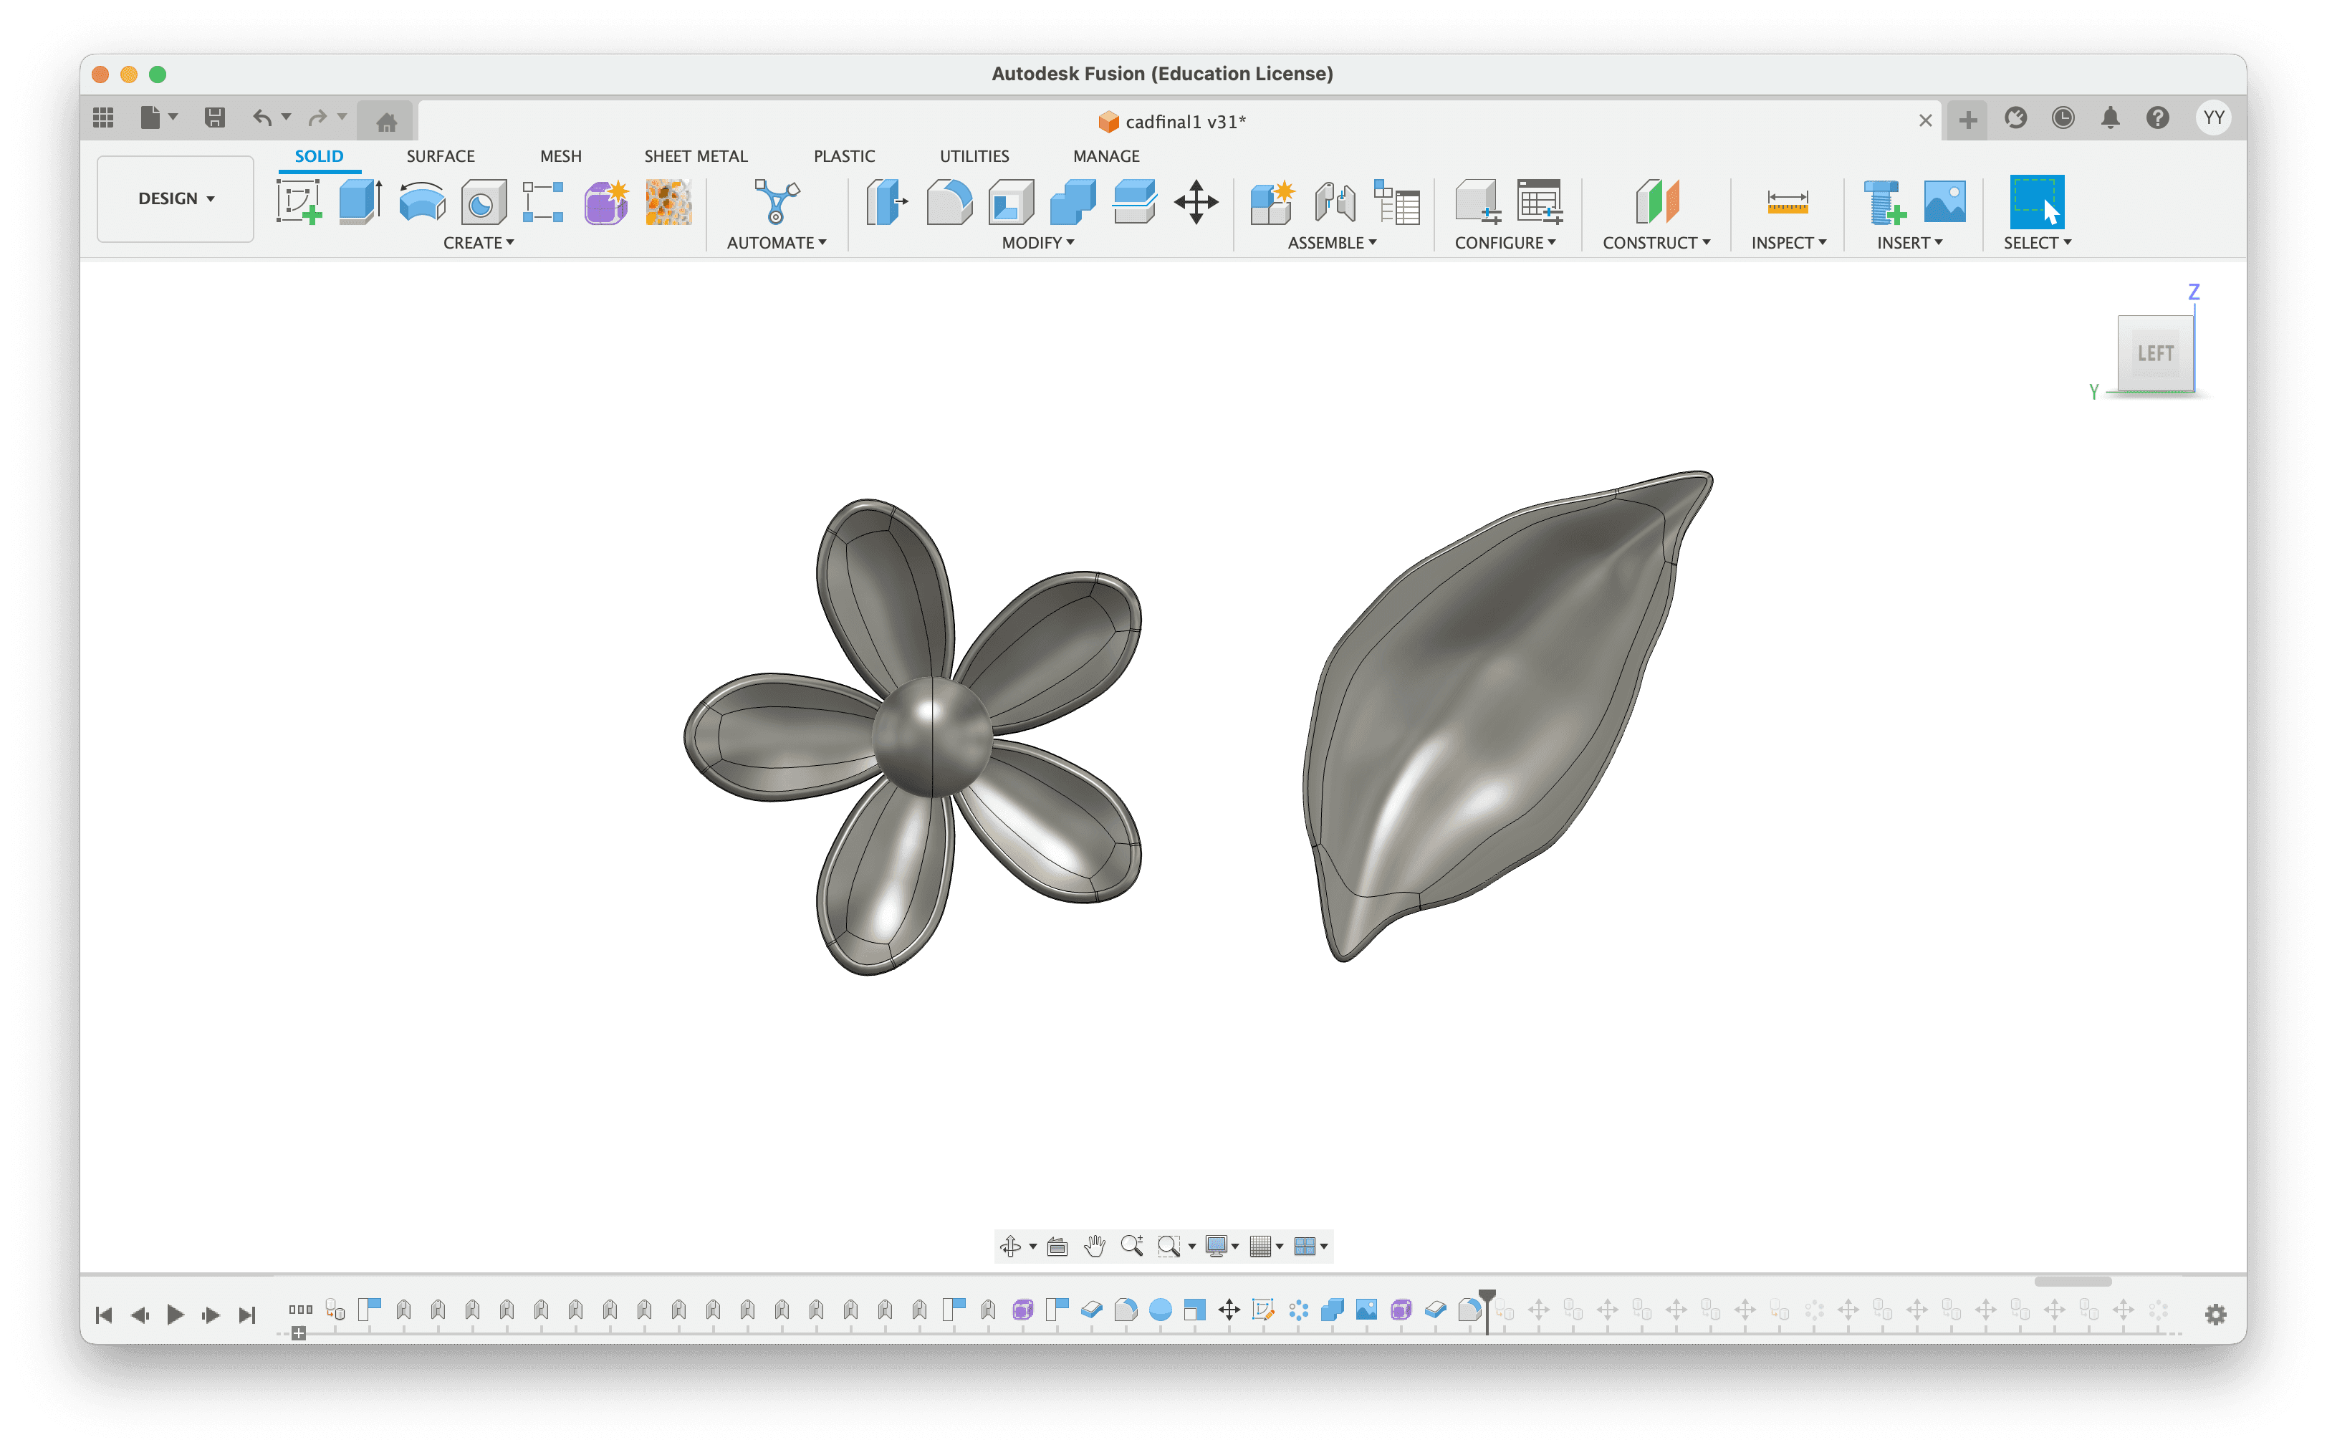Viewport: 2327px width, 1450px height.
Task: Click the Shell tool icon
Action: pyautogui.click(x=1011, y=201)
